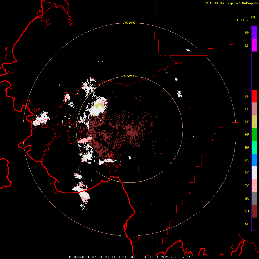The height and width of the screenshot is (259, 259).
Task: Click the UK magenta legend swatch
Action: point(254,45)
